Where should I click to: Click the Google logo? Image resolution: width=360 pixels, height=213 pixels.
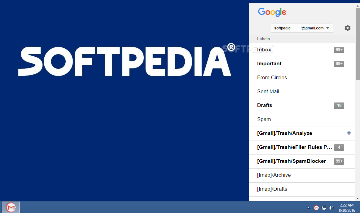[272, 12]
